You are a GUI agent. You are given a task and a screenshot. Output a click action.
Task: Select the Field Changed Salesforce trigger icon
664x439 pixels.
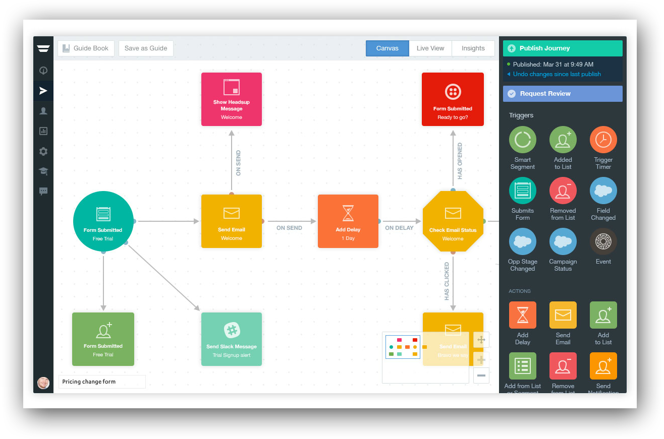(x=603, y=191)
